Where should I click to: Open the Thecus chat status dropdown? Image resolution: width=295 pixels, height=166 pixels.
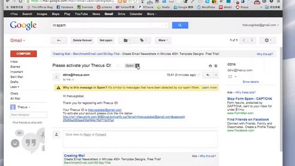tap(29, 107)
